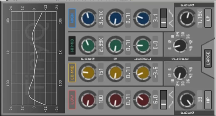Click the slope knob beside the LP filter
Image resolution: width=216 pixels, height=116 pixels.
[180, 45]
